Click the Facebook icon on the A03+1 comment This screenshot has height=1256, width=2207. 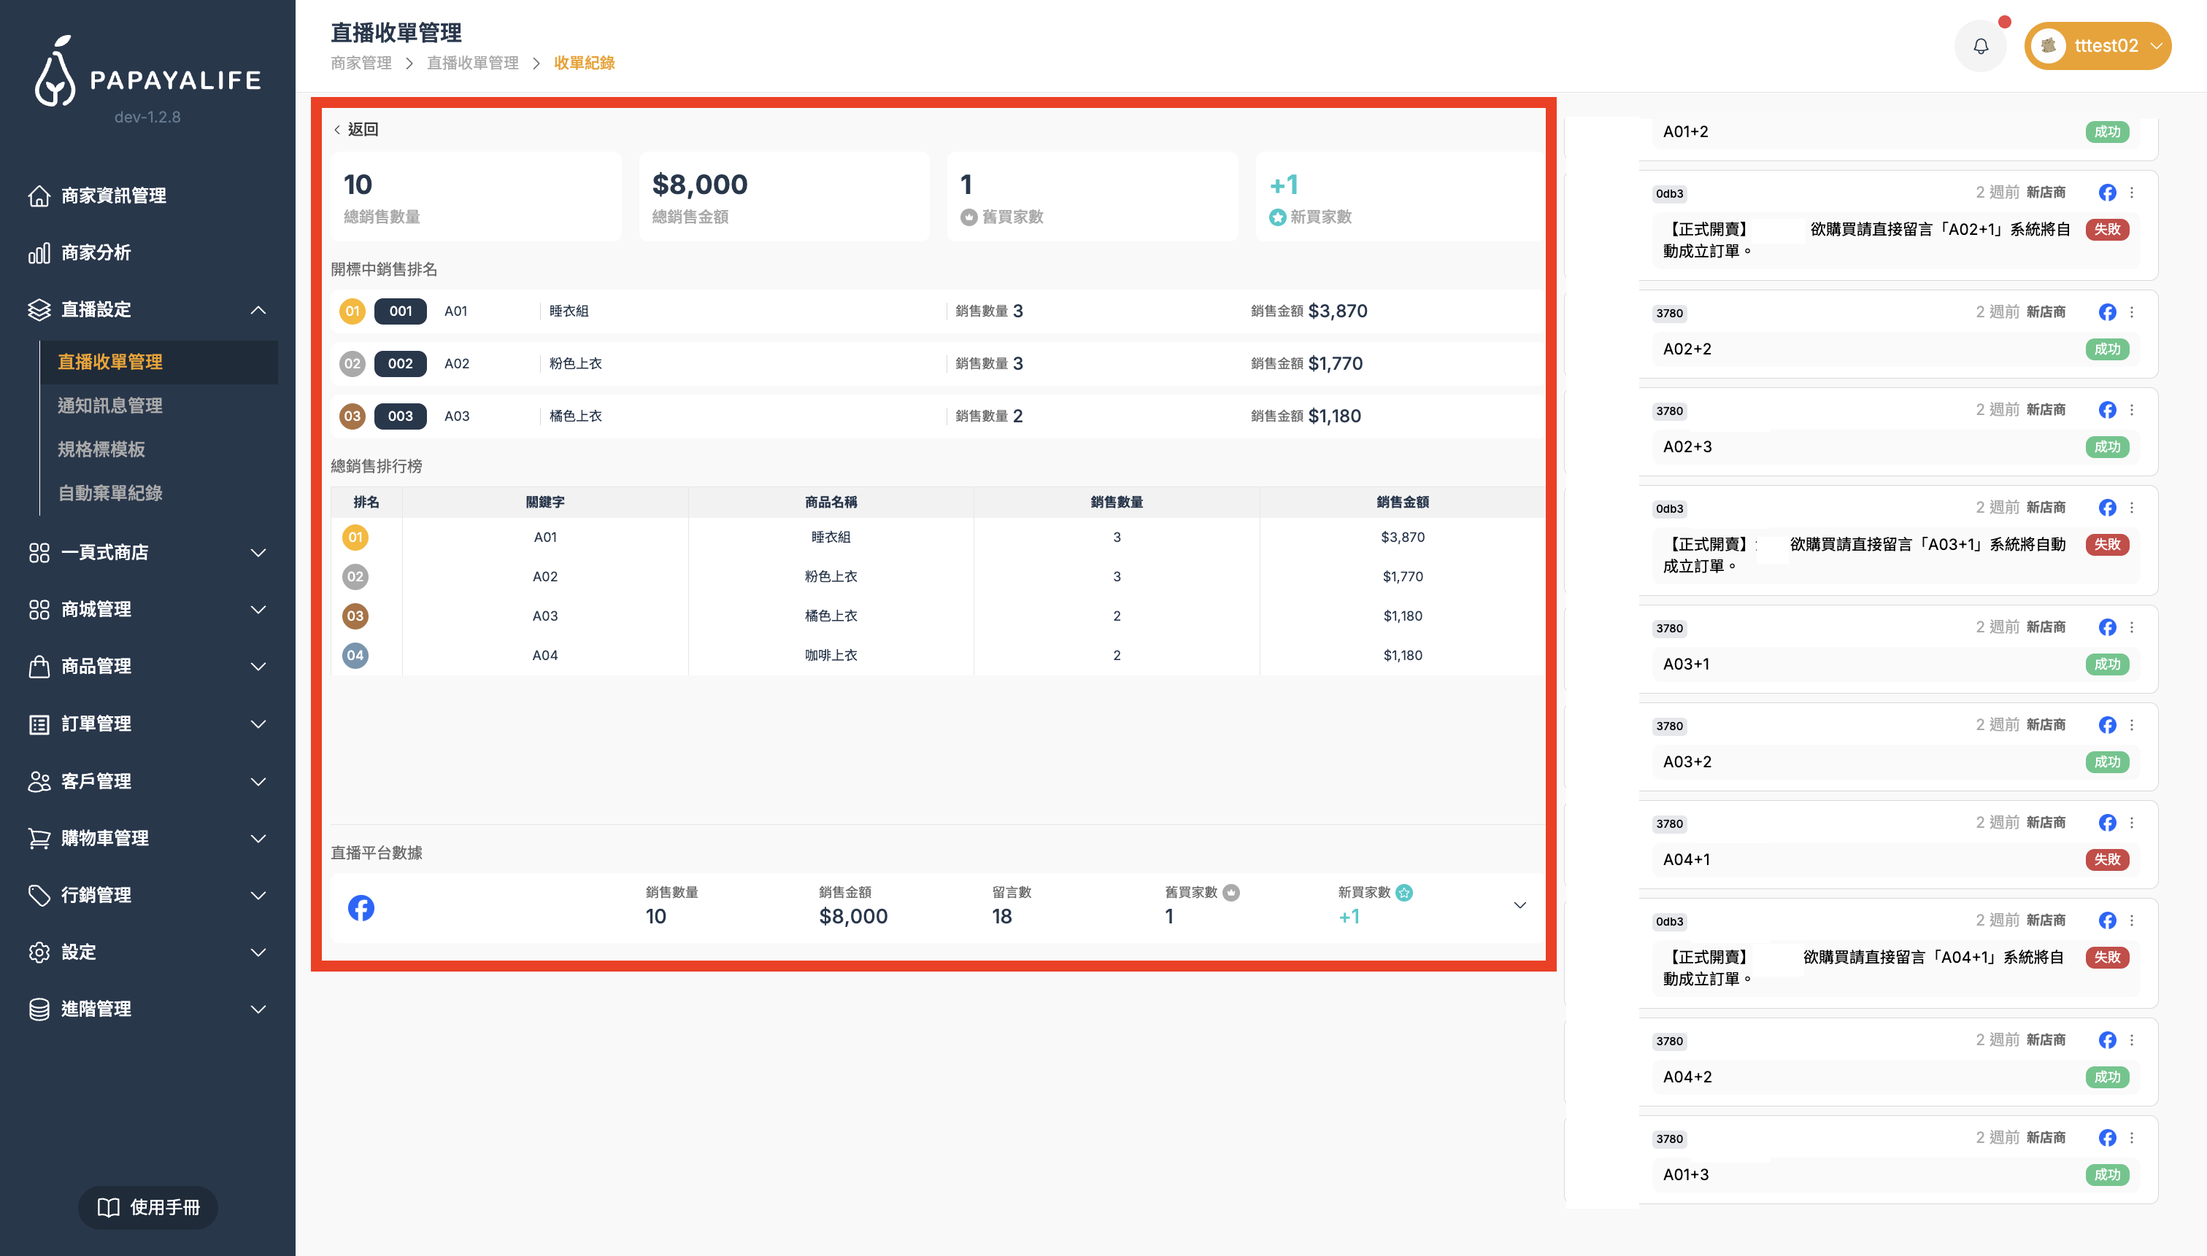pos(2107,627)
